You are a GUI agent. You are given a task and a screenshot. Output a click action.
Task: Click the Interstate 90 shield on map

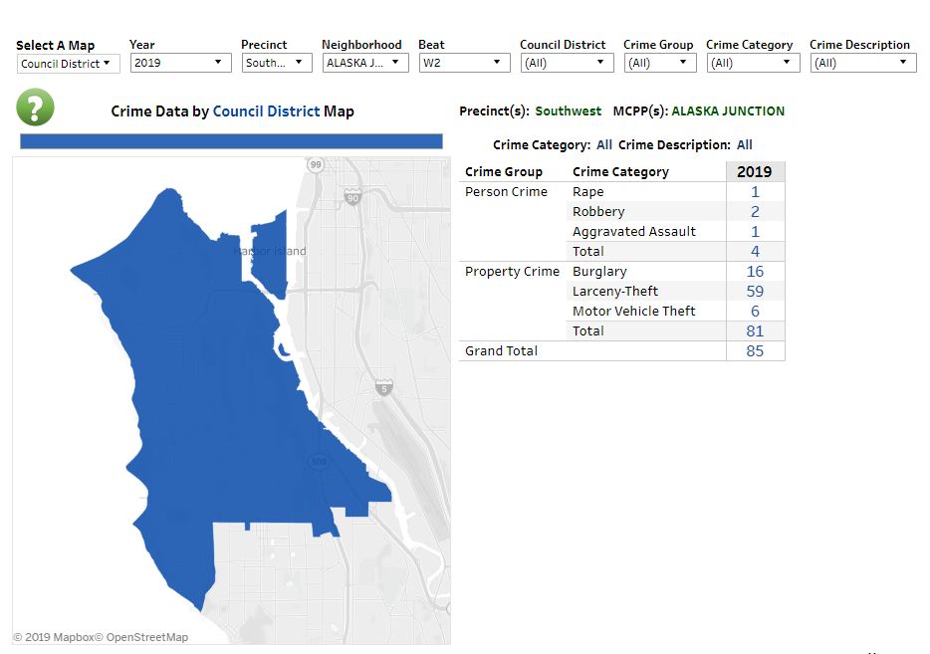pos(352,196)
